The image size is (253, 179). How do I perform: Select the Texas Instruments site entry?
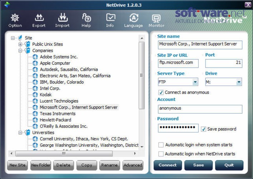58,113
